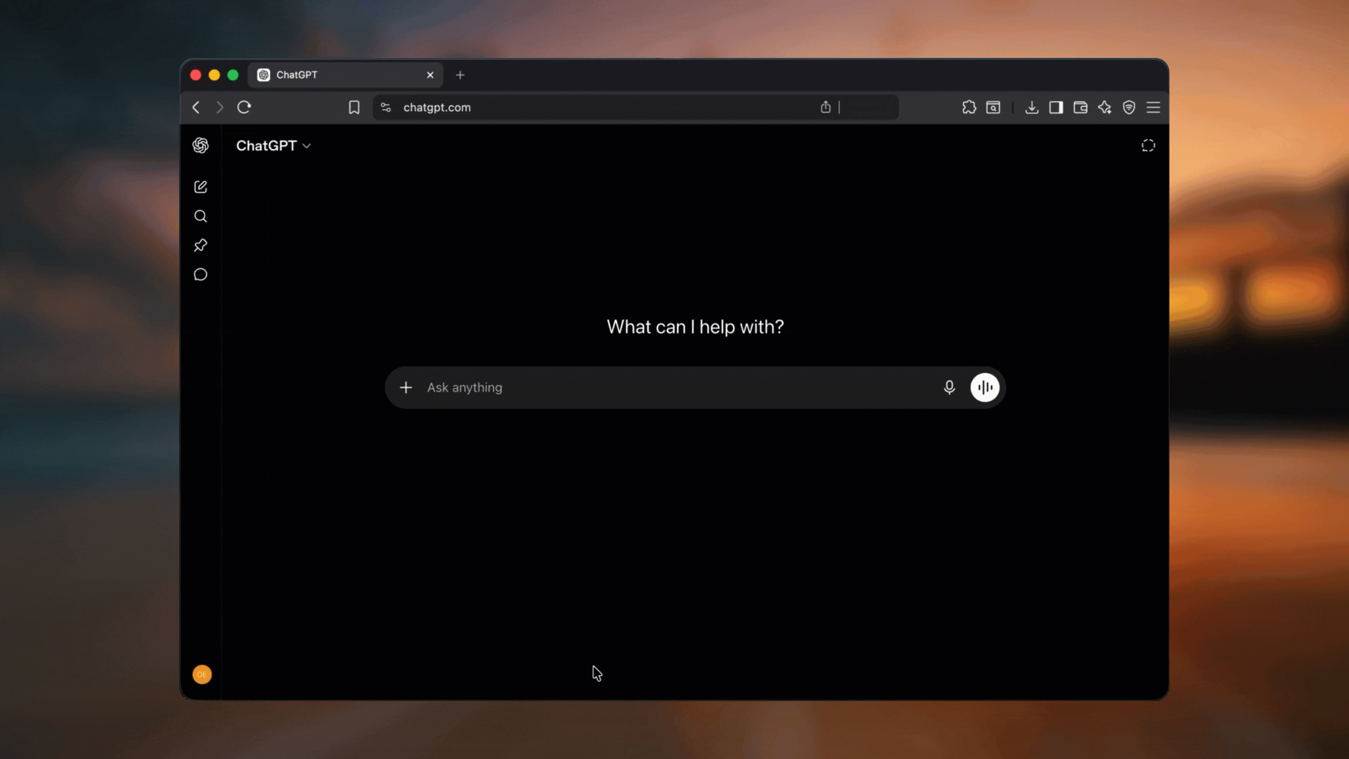Launch voice mode with the waveform button
The height and width of the screenshot is (759, 1349).
(985, 388)
